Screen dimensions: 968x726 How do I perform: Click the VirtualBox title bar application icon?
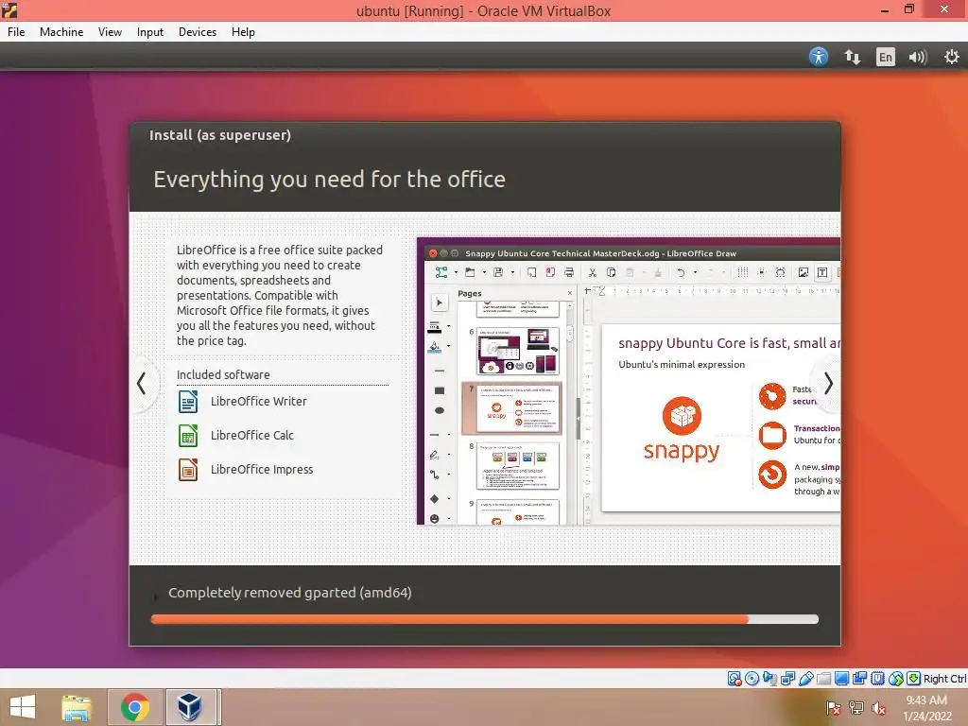pos(9,9)
